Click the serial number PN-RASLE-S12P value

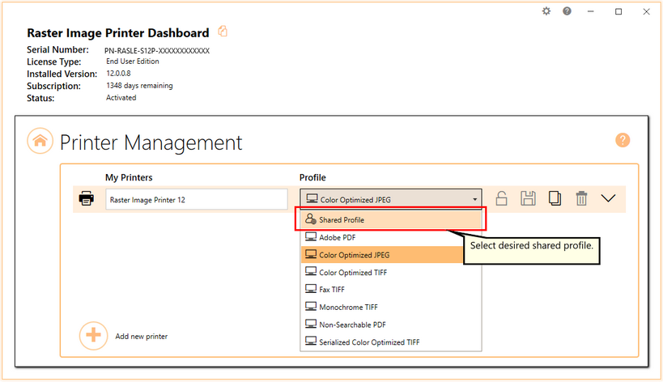coord(157,51)
